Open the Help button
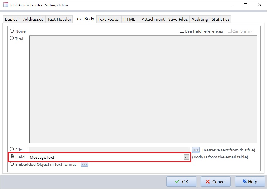 tap(250, 181)
